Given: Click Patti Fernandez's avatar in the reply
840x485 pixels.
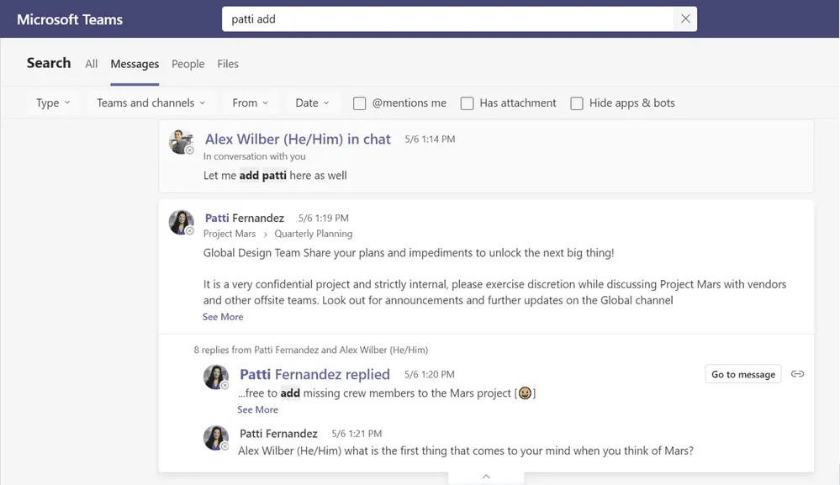Looking at the screenshot, I should tap(216, 377).
